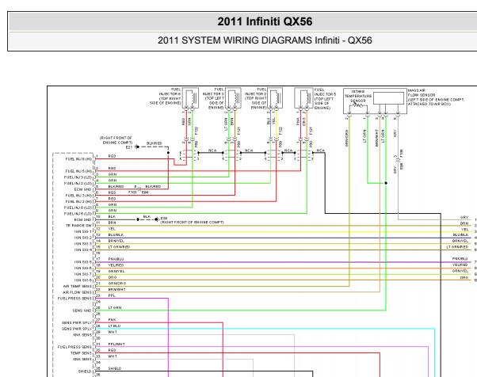
Task: Click the pin 28 "LT BLU" wire color label
Action: 114,326
